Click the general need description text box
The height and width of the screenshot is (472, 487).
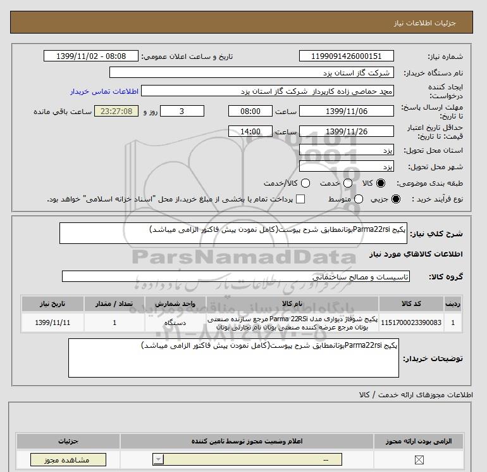click(233, 233)
